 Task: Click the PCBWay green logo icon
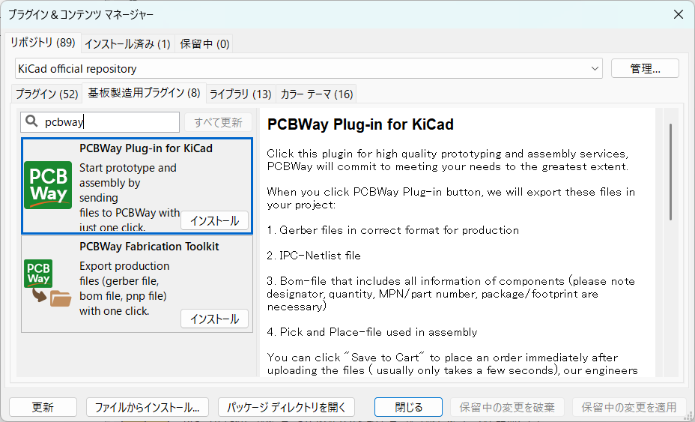pos(48,185)
